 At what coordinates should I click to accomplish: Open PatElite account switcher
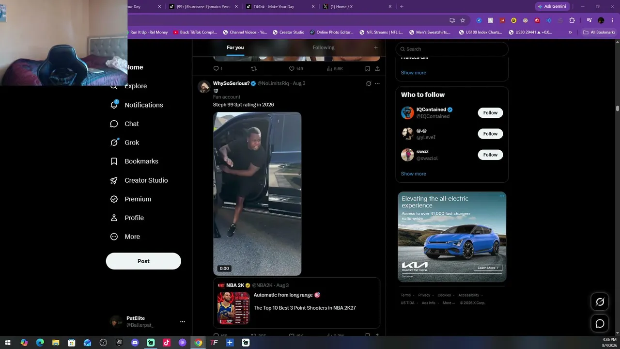point(148,321)
